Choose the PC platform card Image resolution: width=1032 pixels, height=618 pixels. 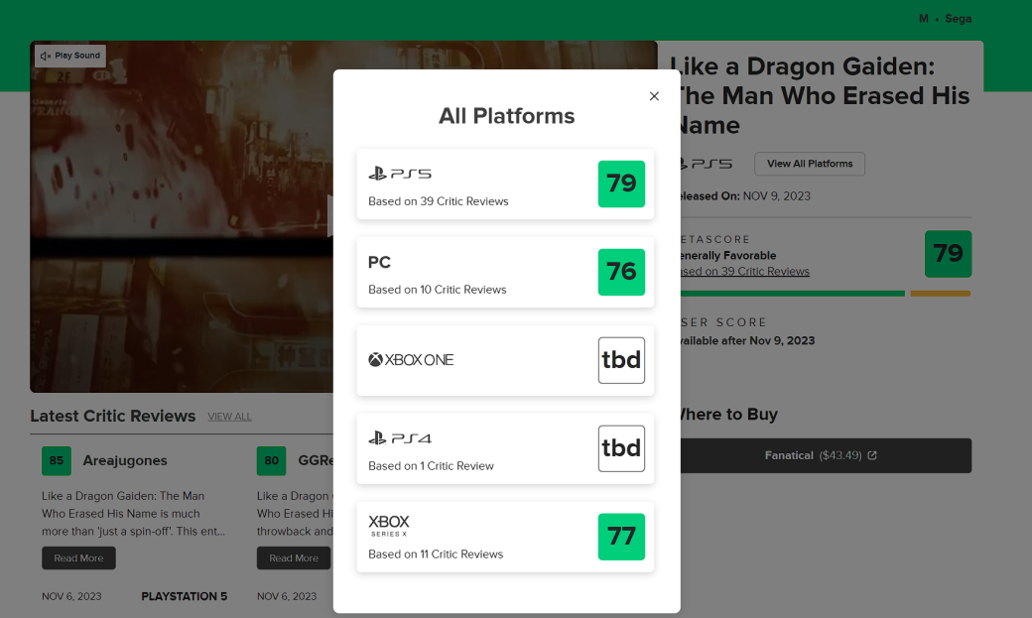click(x=505, y=272)
